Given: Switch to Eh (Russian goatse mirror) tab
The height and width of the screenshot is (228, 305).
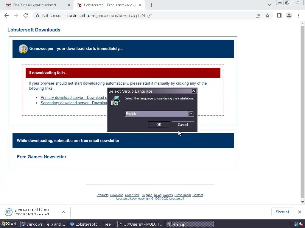Looking at the screenshot, I should 37,5.
